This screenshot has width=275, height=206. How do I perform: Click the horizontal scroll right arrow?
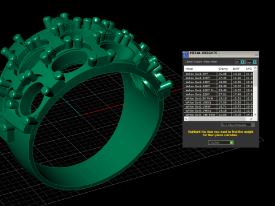coord(252,118)
